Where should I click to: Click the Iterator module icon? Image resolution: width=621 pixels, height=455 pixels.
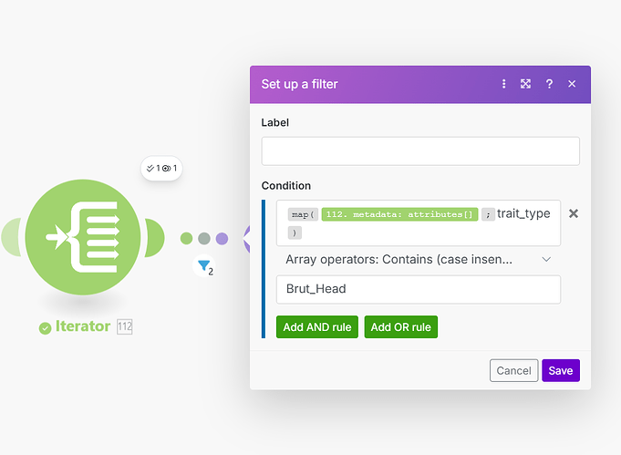[x=84, y=237]
